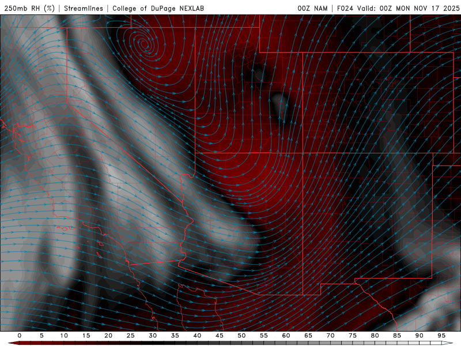Click the "250mb RH (%)" title text
461x346 pixels.
point(30,9)
